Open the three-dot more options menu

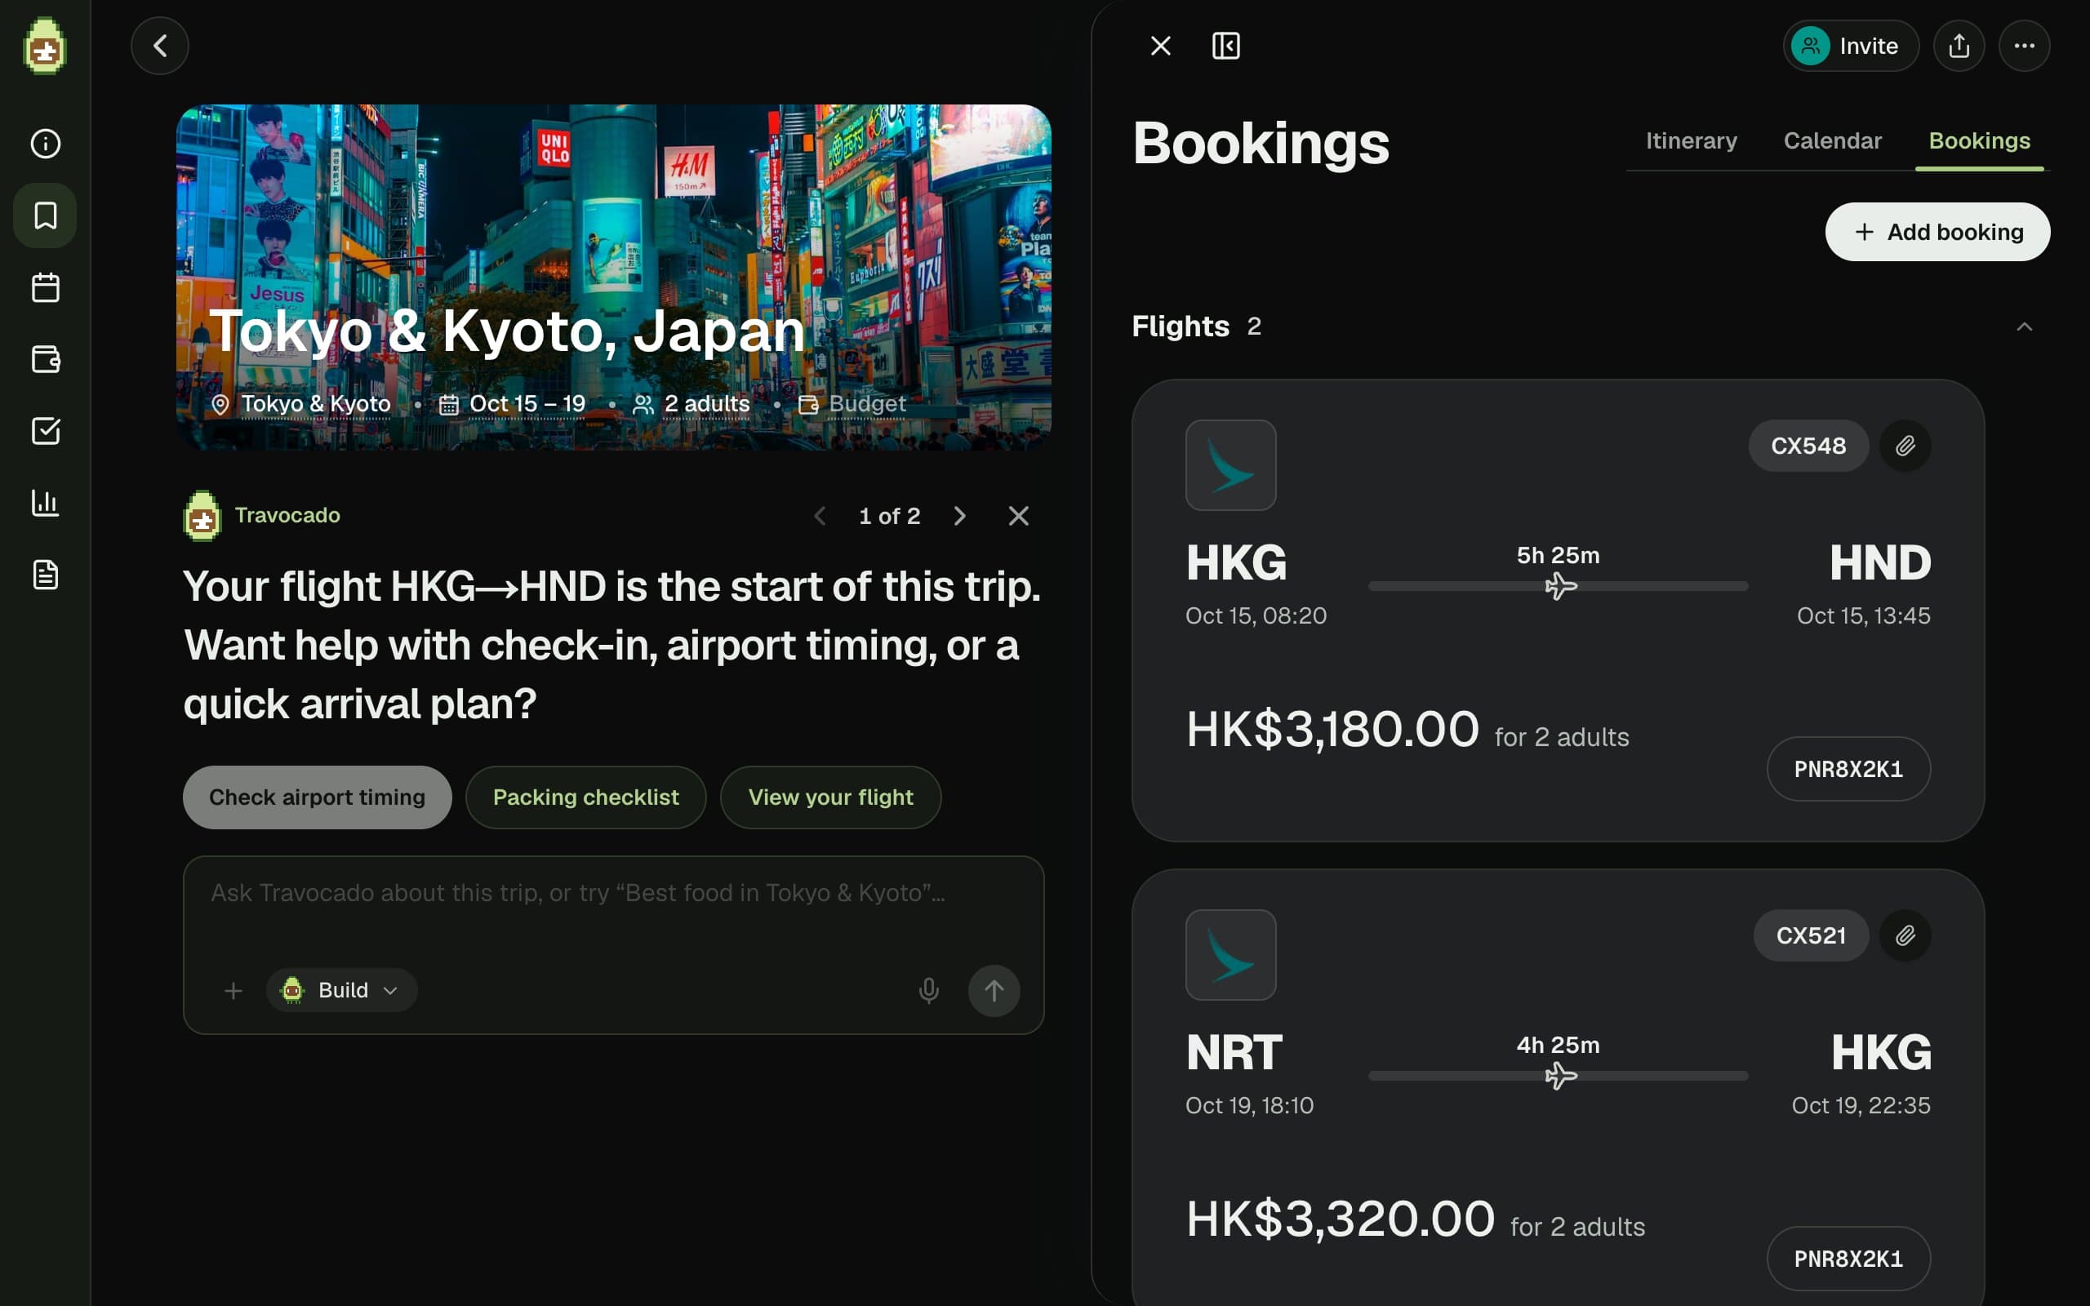point(2025,46)
